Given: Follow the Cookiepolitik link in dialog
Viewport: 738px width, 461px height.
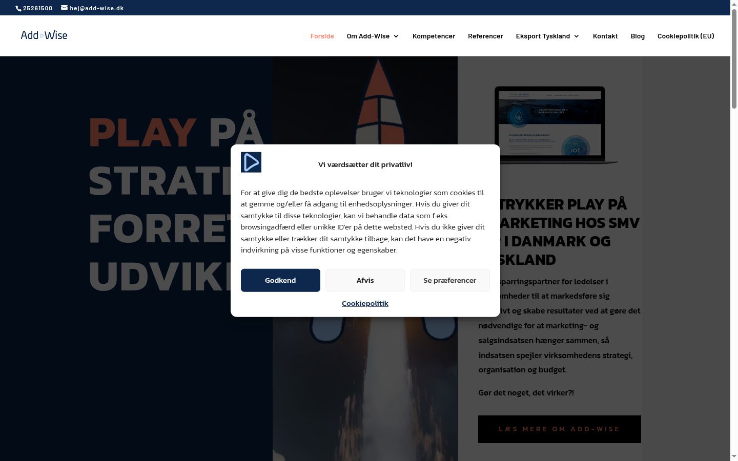Looking at the screenshot, I should coord(365,303).
